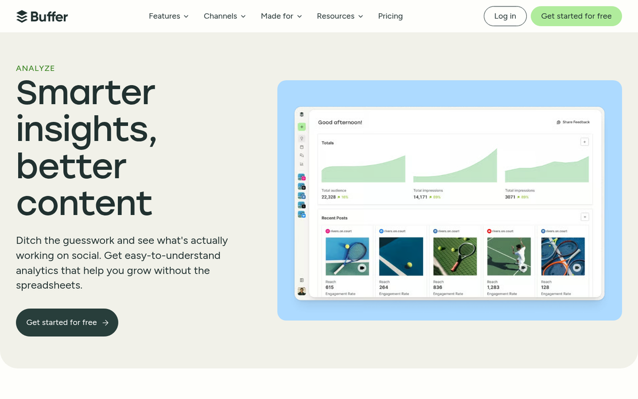Viewport: 638px width, 399px height.
Task: Open the Publishing calendar icon in the sidebar
Action: tap(301, 146)
